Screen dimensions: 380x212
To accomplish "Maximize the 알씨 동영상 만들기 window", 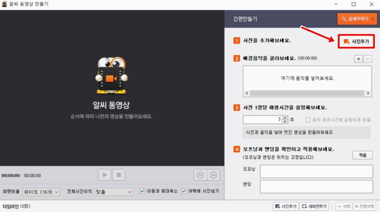I will coord(353,4).
